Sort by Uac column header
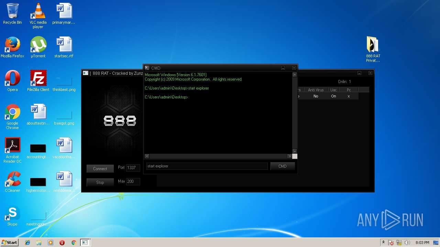Viewport: 440px width, 247px height. [x=333, y=90]
